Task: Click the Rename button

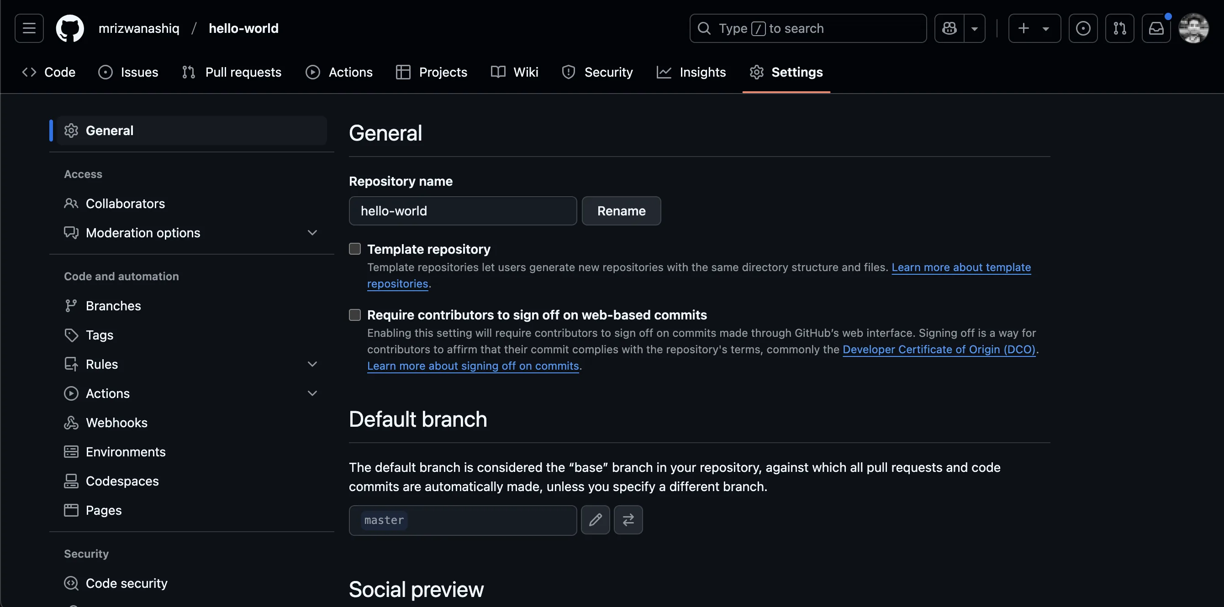Action: click(x=622, y=211)
